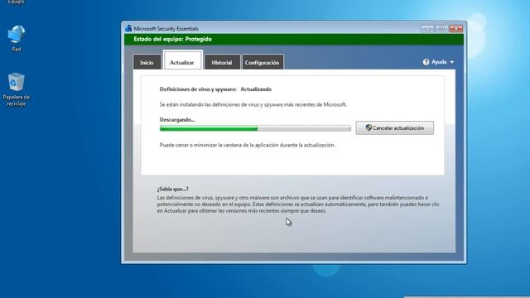530x298 pixels.
Task: Select the Actualizar tab
Action: [182, 60]
